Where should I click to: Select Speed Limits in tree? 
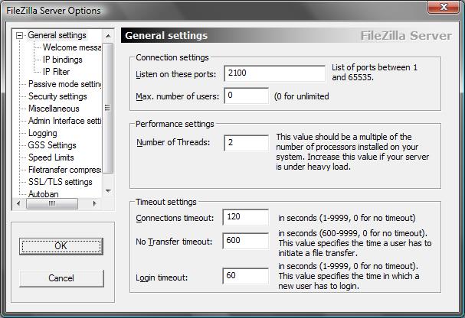pyautogui.click(x=51, y=157)
